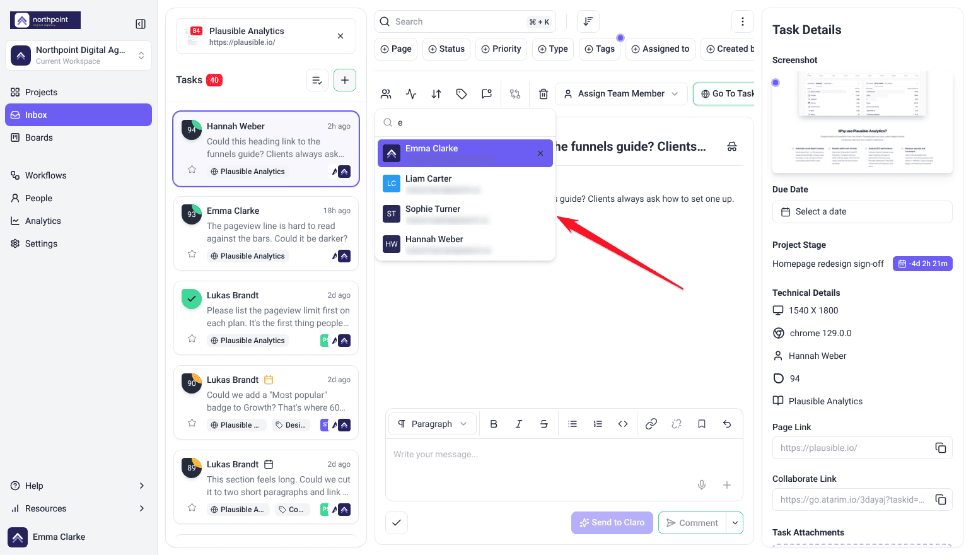This screenshot has height=555, width=971.
Task: Expand the Resources submenu
Action: (x=79, y=508)
